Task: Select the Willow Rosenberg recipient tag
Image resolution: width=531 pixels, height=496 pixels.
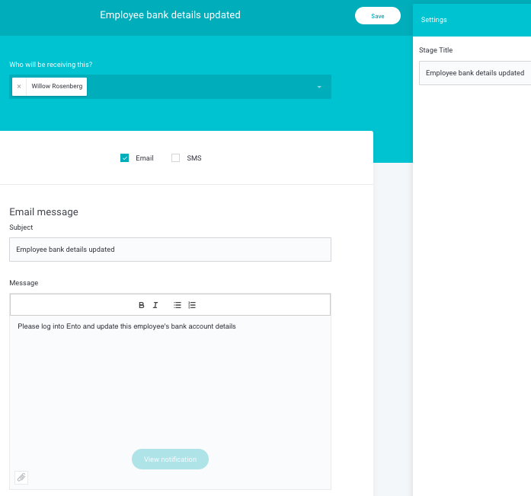Action: [57, 87]
